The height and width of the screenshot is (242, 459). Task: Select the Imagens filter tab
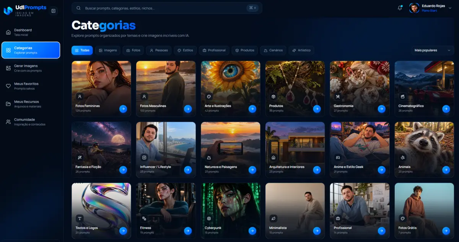tap(108, 50)
